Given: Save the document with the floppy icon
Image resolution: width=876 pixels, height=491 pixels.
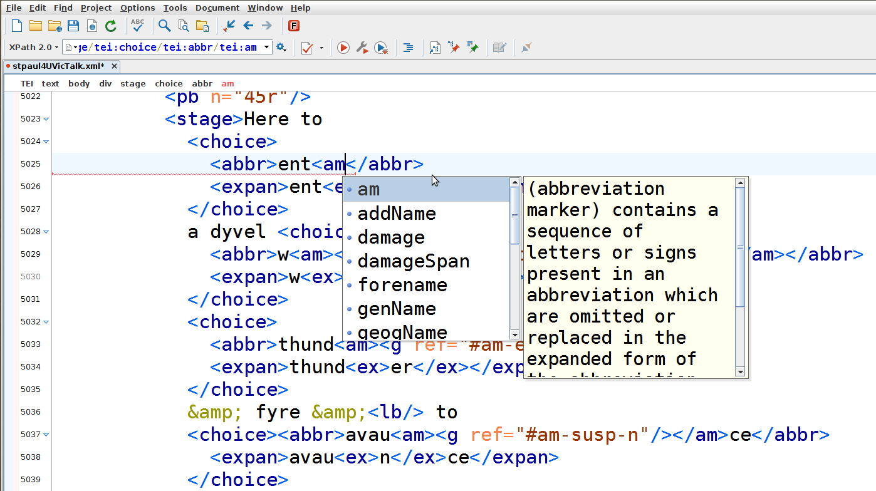Looking at the screenshot, I should (x=73, y=26).
